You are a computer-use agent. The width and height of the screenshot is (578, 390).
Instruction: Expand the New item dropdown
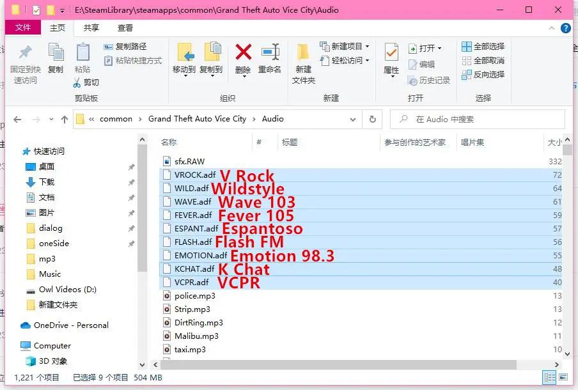tap(368, 47)
